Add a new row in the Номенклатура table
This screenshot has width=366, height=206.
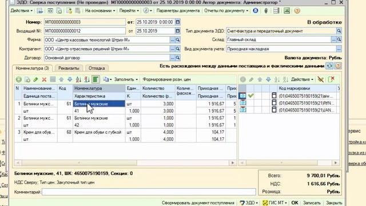pyautogui.click(x=19, y=80)
